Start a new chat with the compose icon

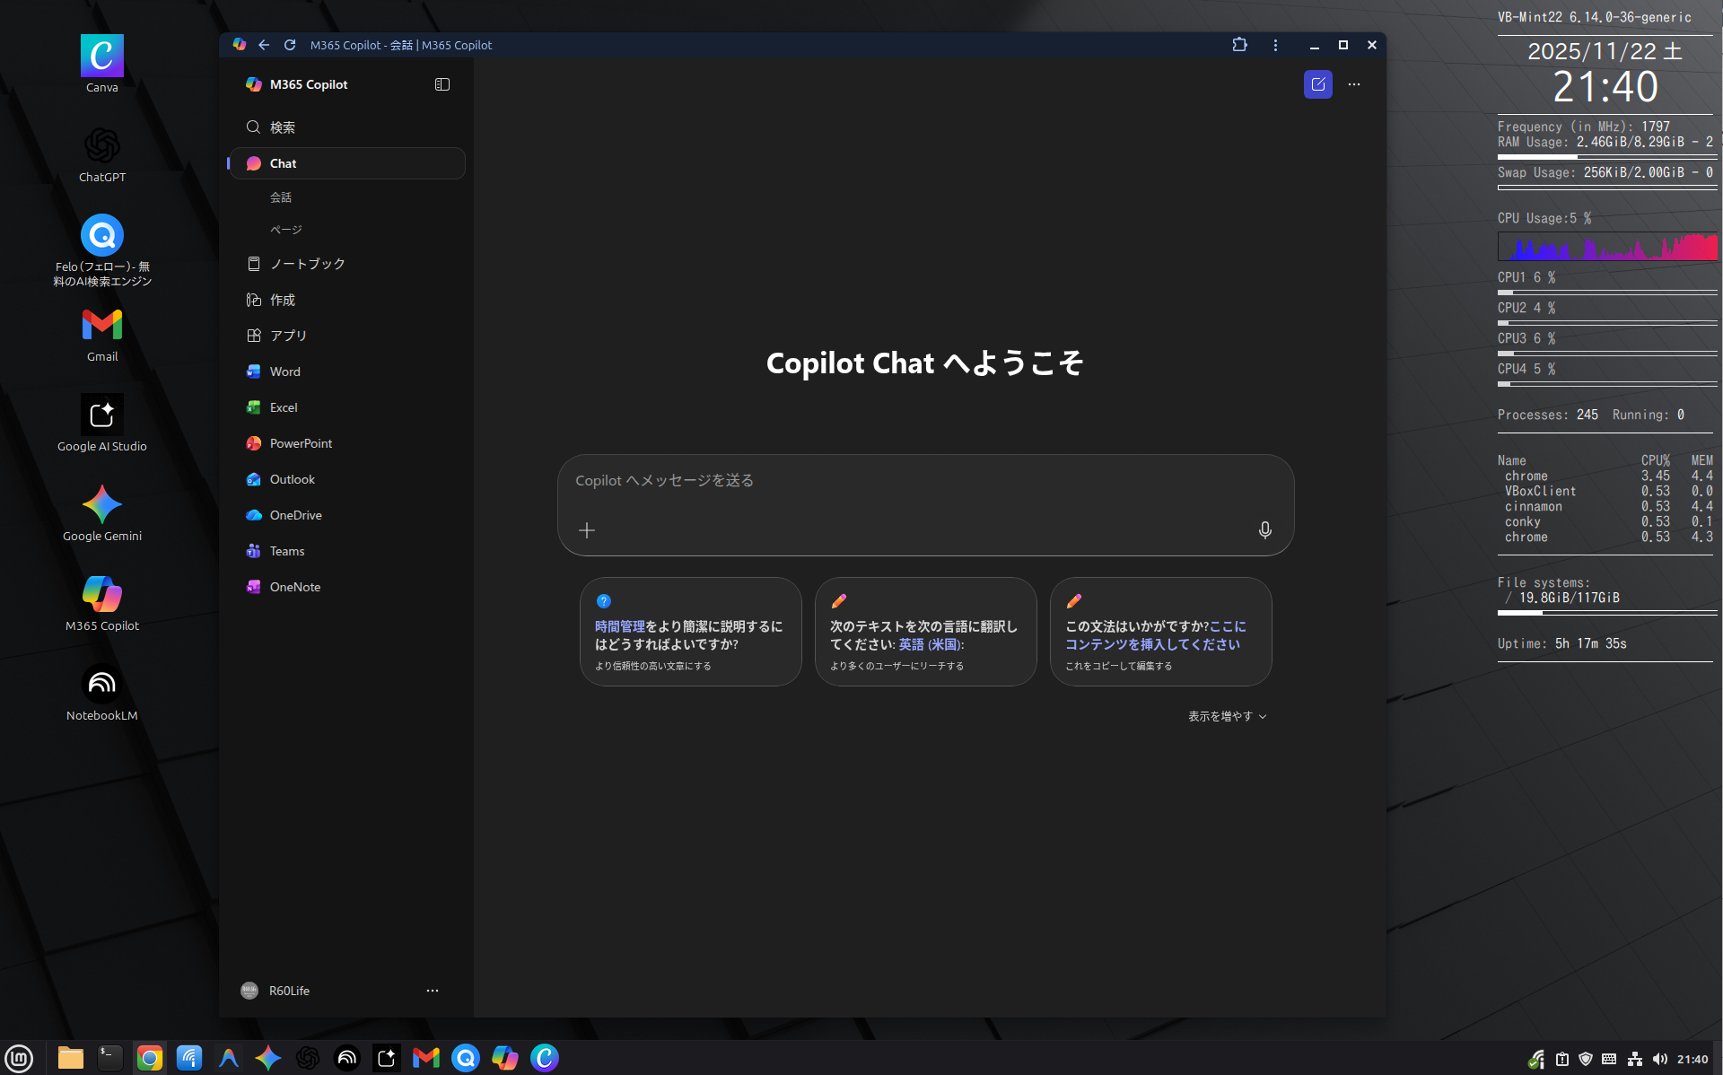click(x=1317, y=83)
